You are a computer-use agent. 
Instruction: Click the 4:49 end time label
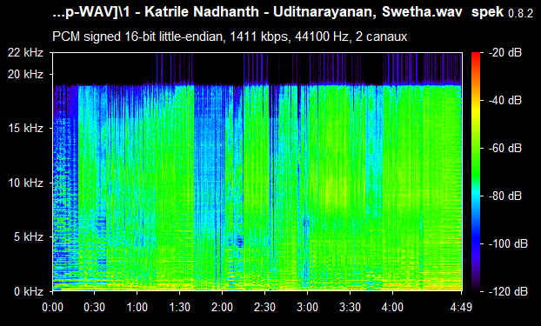(x=461, y=307)
